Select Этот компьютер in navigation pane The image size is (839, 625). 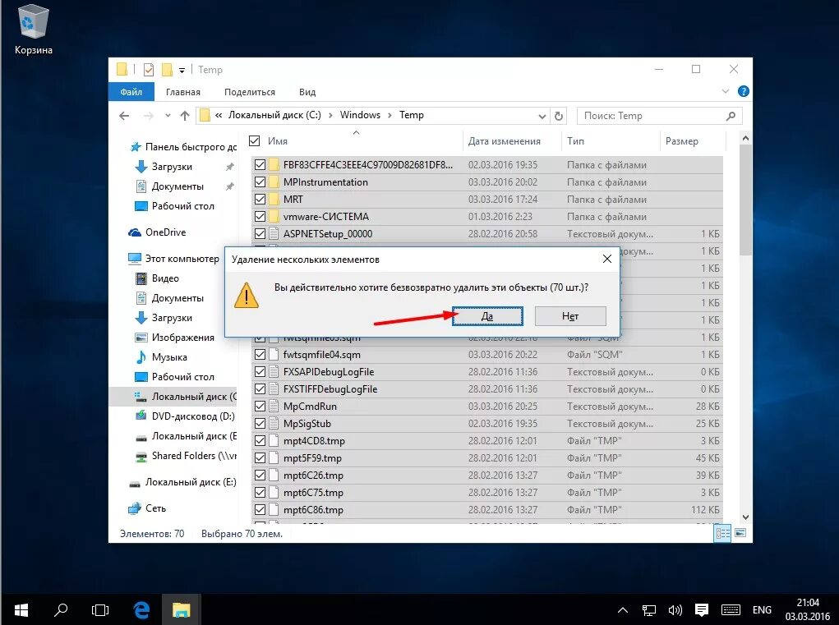pos(174,259)
